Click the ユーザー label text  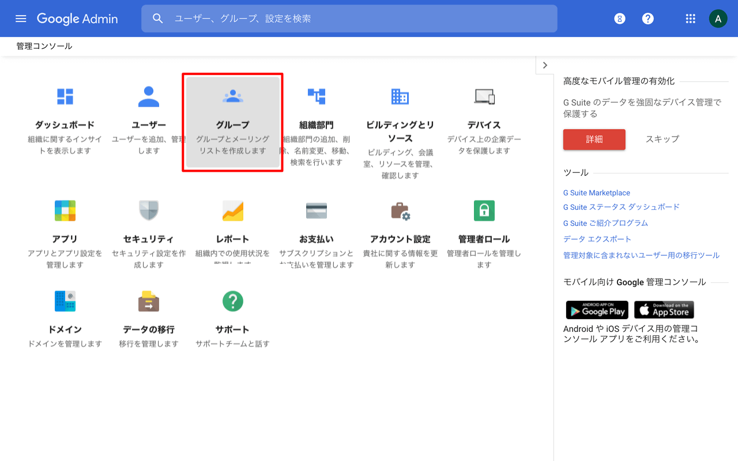tap(149, 125)
